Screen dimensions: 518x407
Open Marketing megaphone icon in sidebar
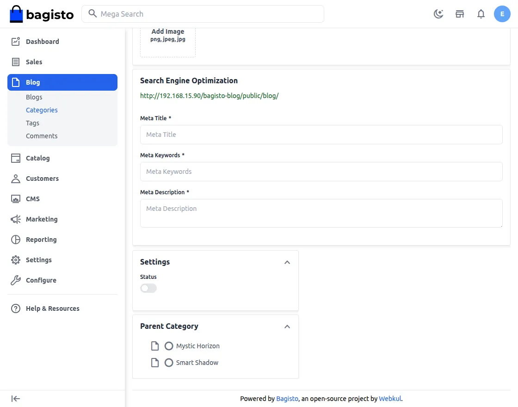coord(16,219)
